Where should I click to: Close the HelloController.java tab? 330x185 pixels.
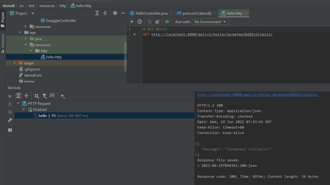point(171,13)
